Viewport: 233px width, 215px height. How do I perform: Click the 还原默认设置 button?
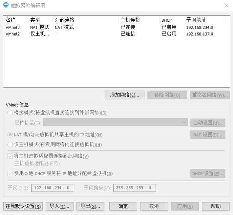(x=23, y=206)
